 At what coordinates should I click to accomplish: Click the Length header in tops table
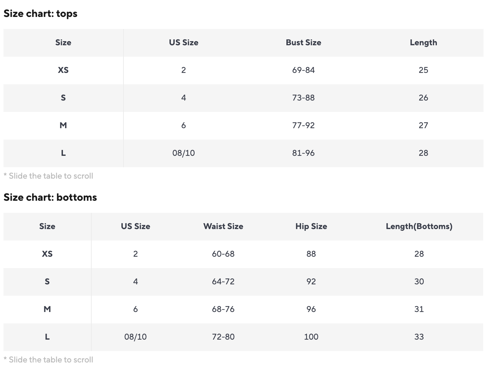coord(423,42)
